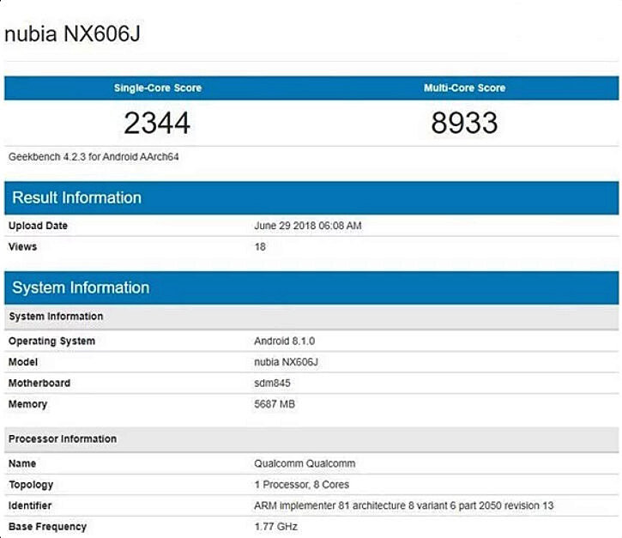Select the views count 18
The width and height of the screenshot is (622, 538).
(260, 247)
